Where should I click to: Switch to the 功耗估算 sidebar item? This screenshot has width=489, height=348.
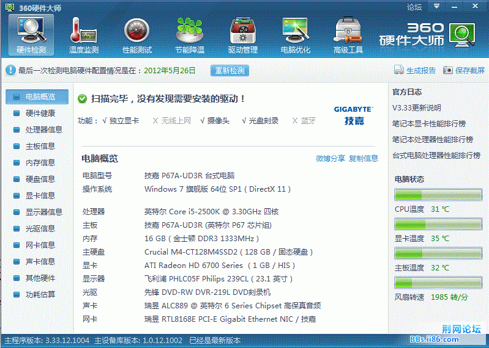tap(40, 294)
